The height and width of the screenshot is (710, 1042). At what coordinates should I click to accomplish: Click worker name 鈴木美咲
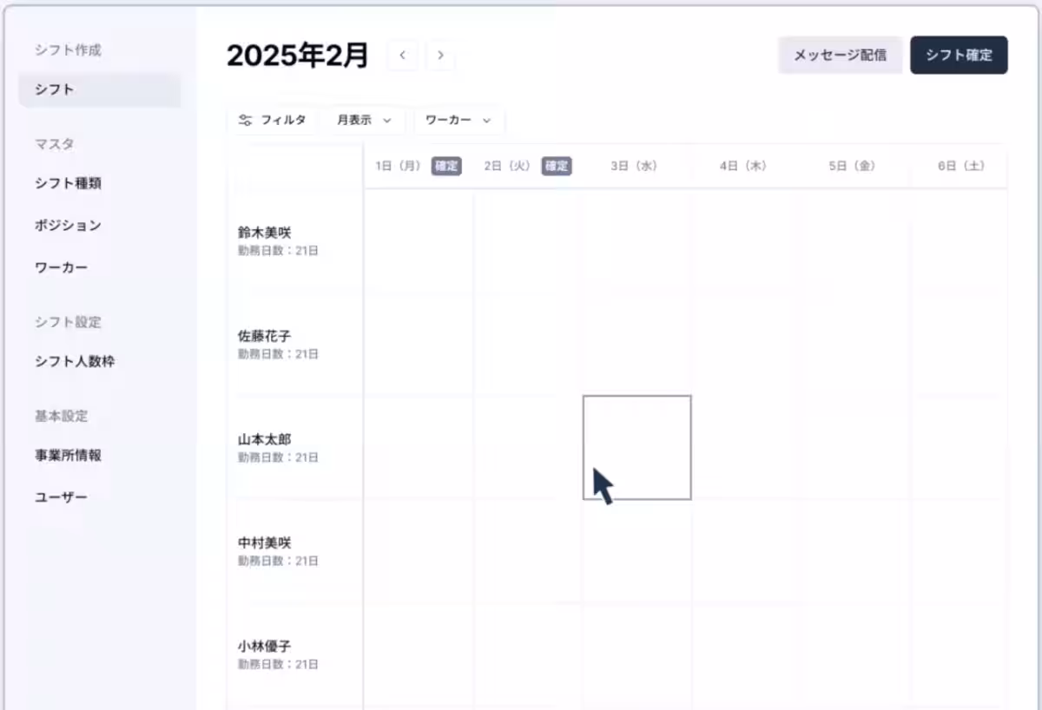click(265, 233)
